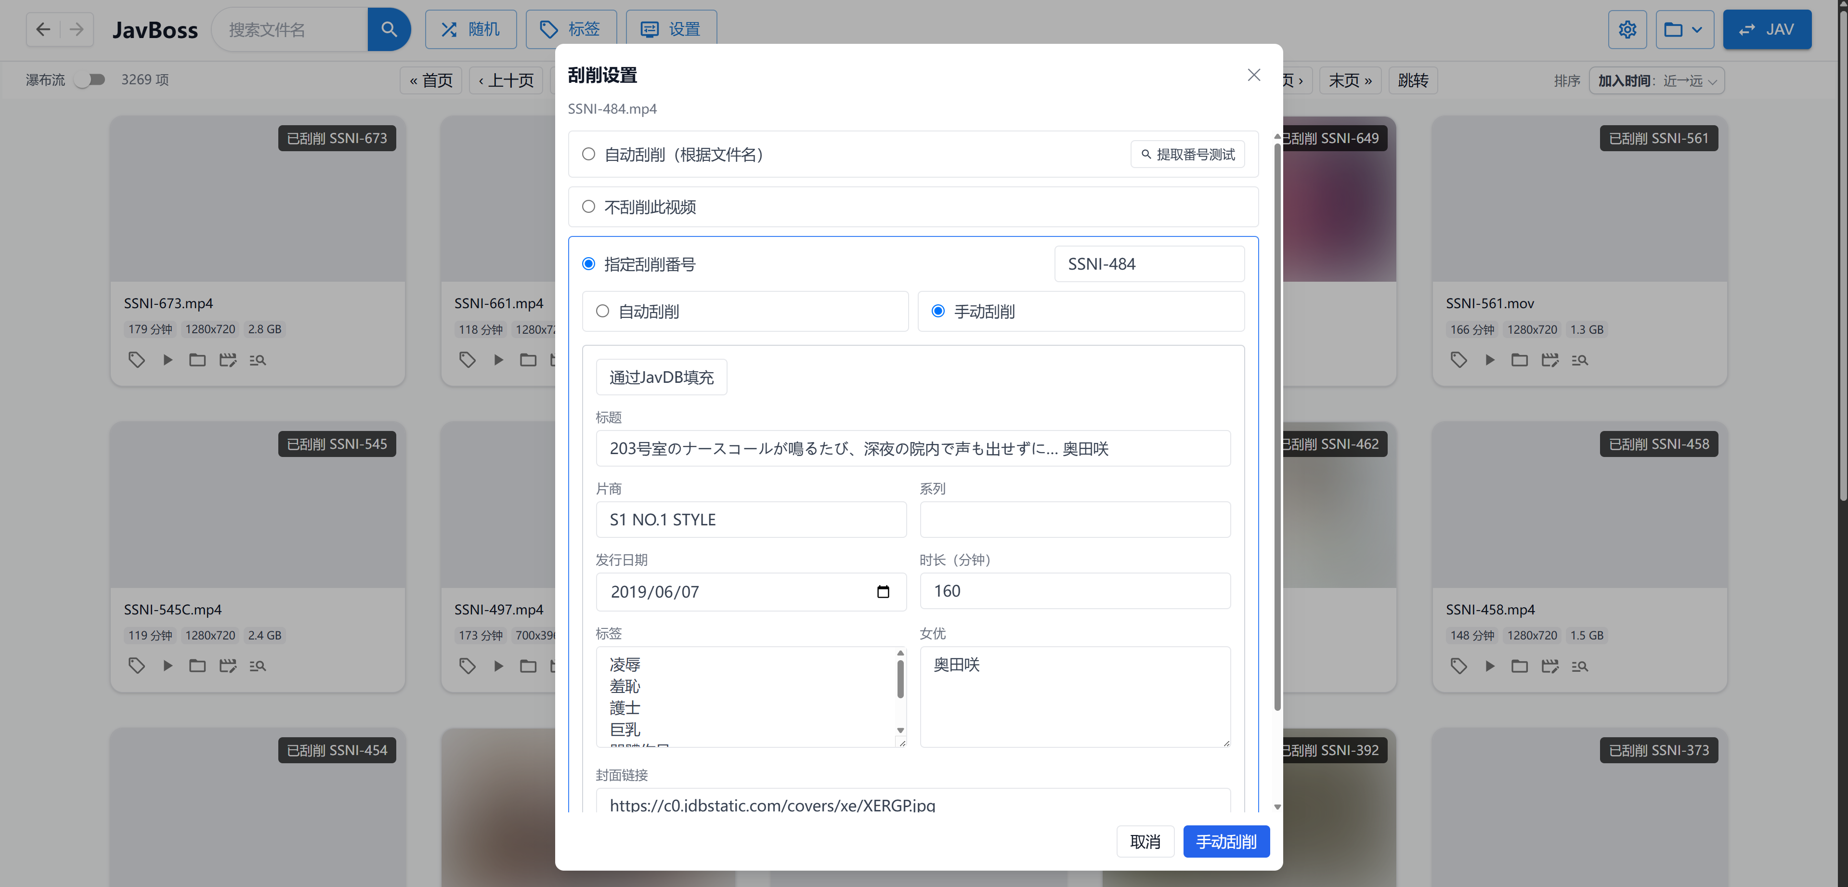Close the 刮削设置 dialog
Screen dimensions: 1848x887
point(1253,75)
